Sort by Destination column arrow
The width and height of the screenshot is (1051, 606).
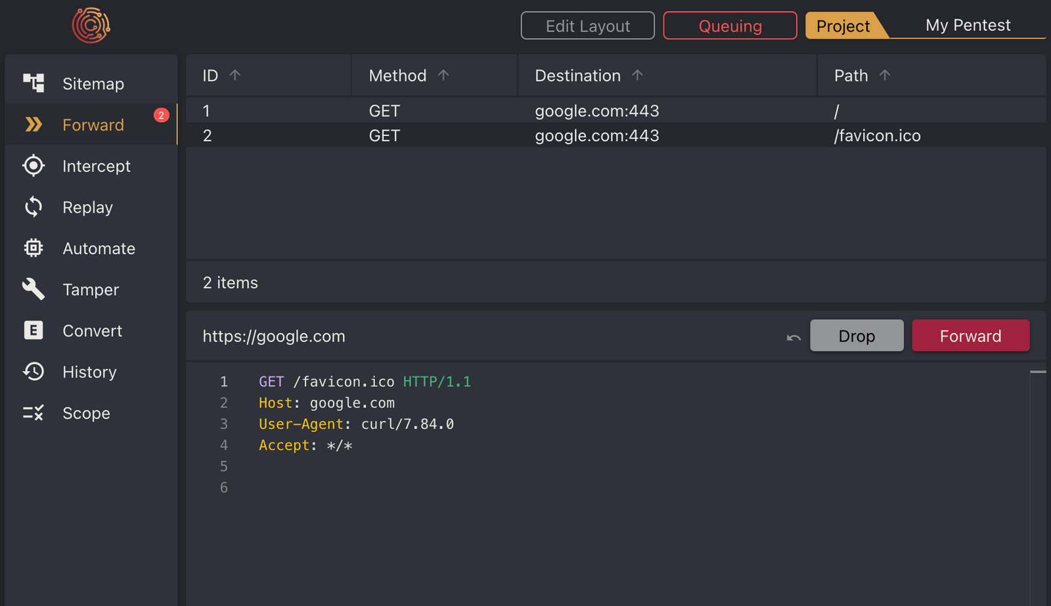(x=637, y=75)
